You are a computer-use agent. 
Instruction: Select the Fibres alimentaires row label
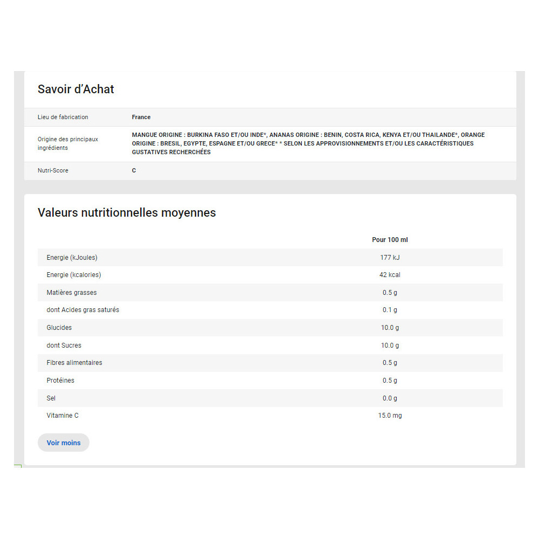[74, 363]
